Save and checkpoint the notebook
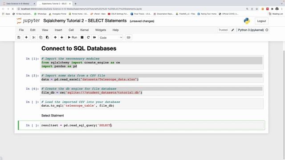This screenshot has width=285, height=160. pos(19,37)
